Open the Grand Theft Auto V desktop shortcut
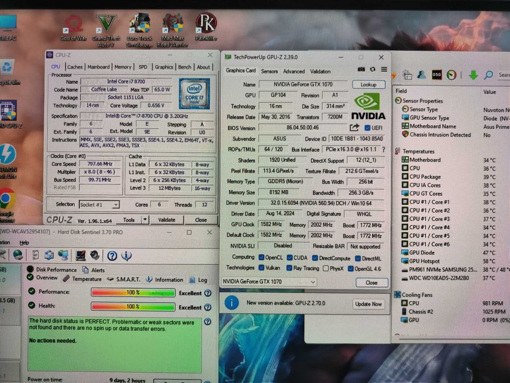 click(106, 31)
